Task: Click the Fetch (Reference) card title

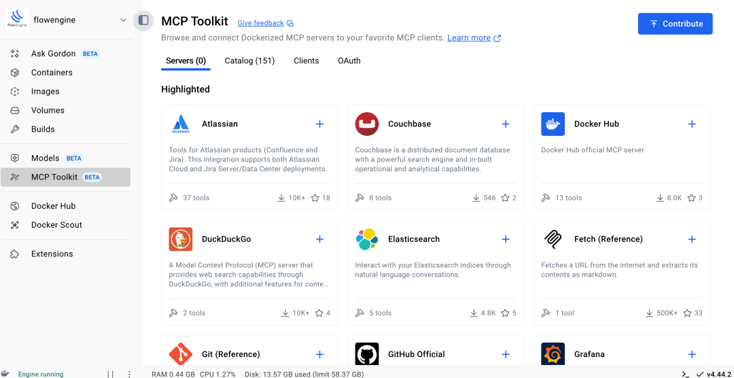Action: (x=608, y=239)
